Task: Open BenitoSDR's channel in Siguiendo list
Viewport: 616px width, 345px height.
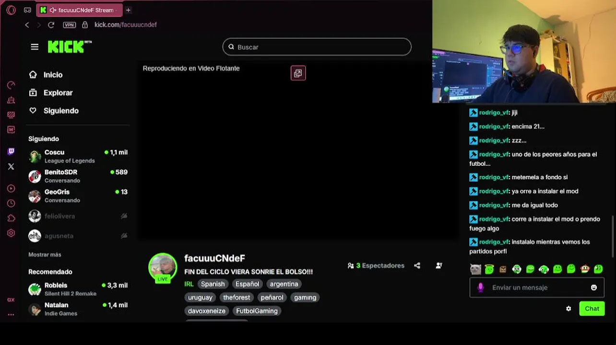Action: [x=78, y=176]
